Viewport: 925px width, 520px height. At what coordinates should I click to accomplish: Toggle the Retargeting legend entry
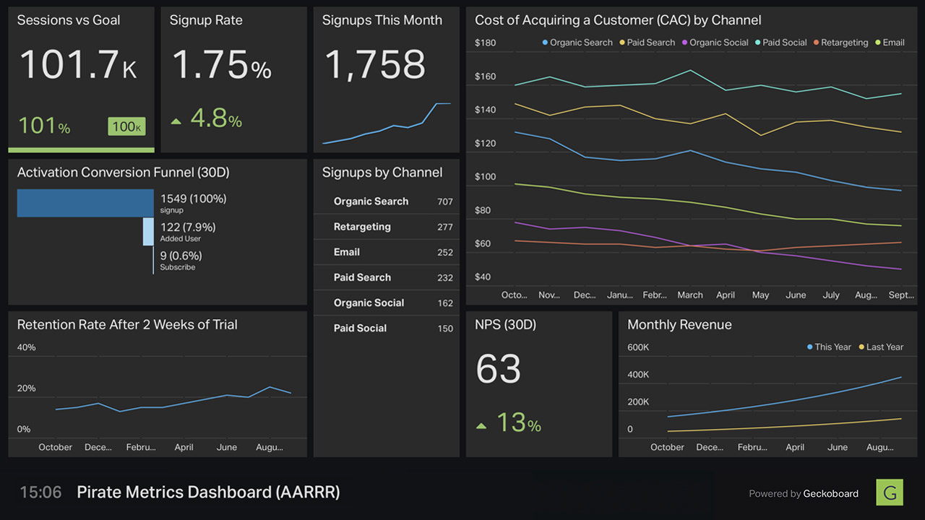tap(840, 43)
